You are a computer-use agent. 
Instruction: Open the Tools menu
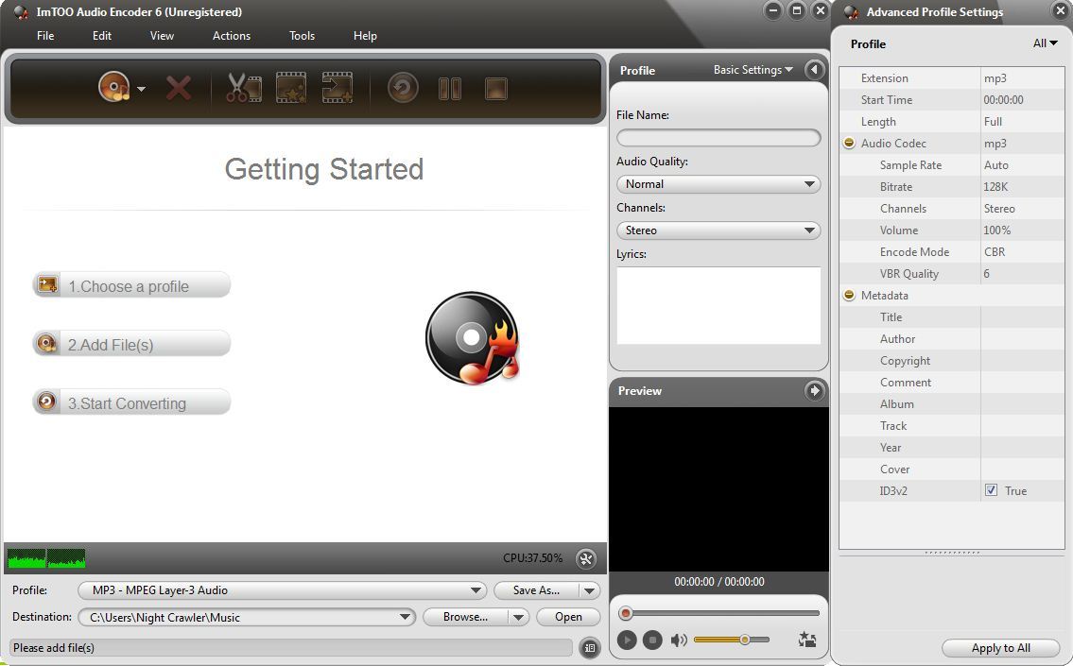[x=302, y=36]
